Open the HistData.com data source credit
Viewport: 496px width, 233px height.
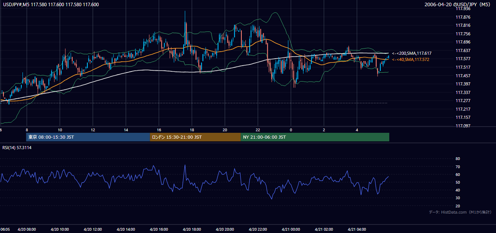(460, 212)
